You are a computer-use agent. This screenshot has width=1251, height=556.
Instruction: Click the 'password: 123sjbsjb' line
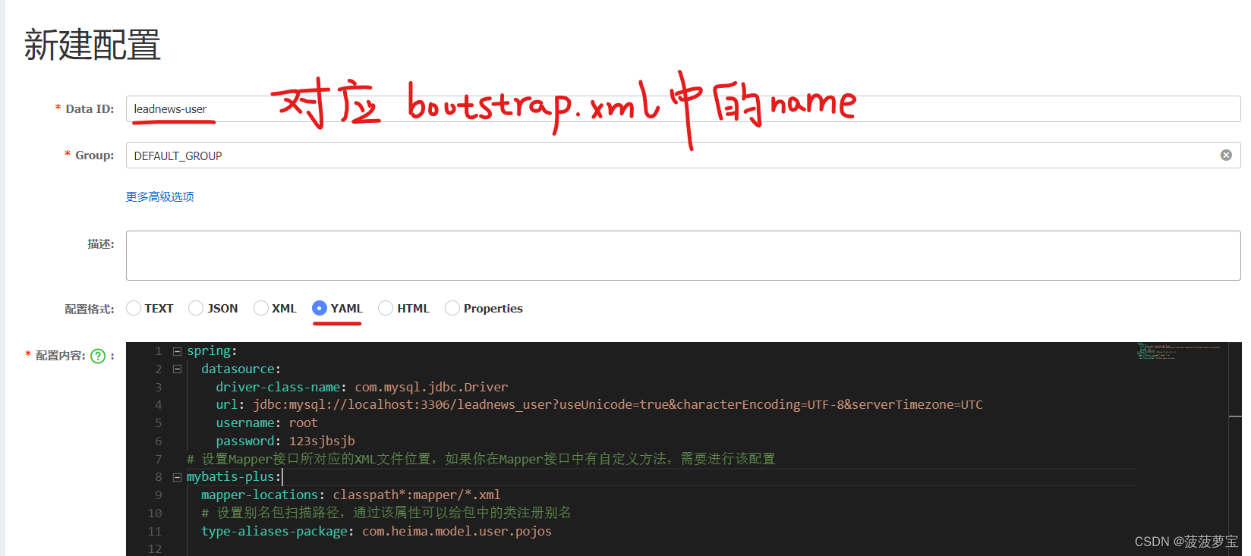coord(285,441)
